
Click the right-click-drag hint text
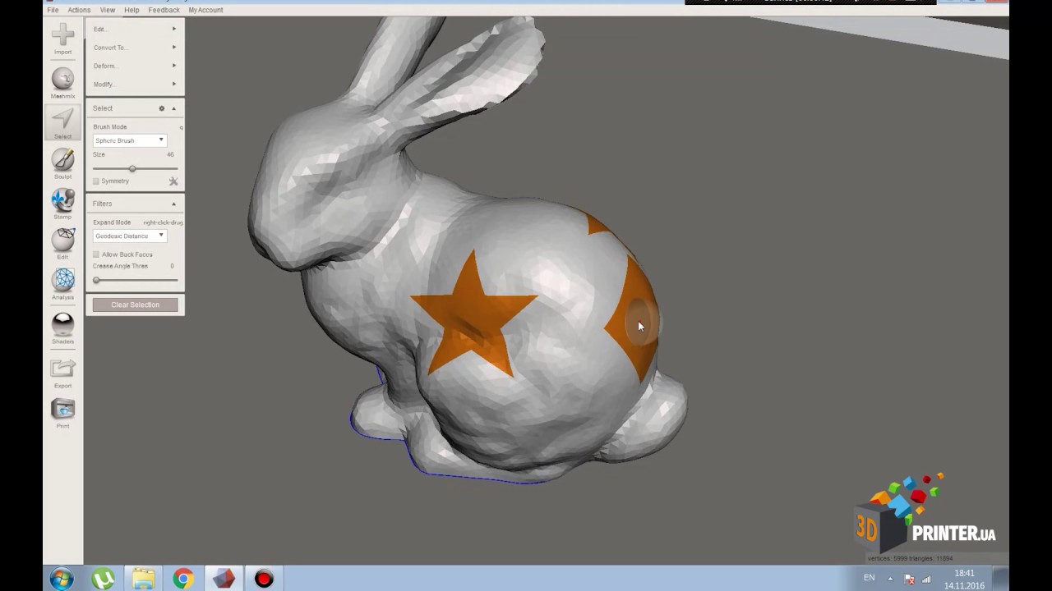click(163, 222)
